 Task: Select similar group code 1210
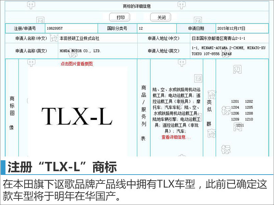point(249,119)
